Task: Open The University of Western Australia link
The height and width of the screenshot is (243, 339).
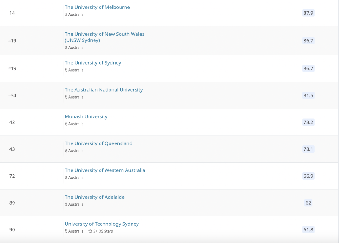Action: (105, 170)
